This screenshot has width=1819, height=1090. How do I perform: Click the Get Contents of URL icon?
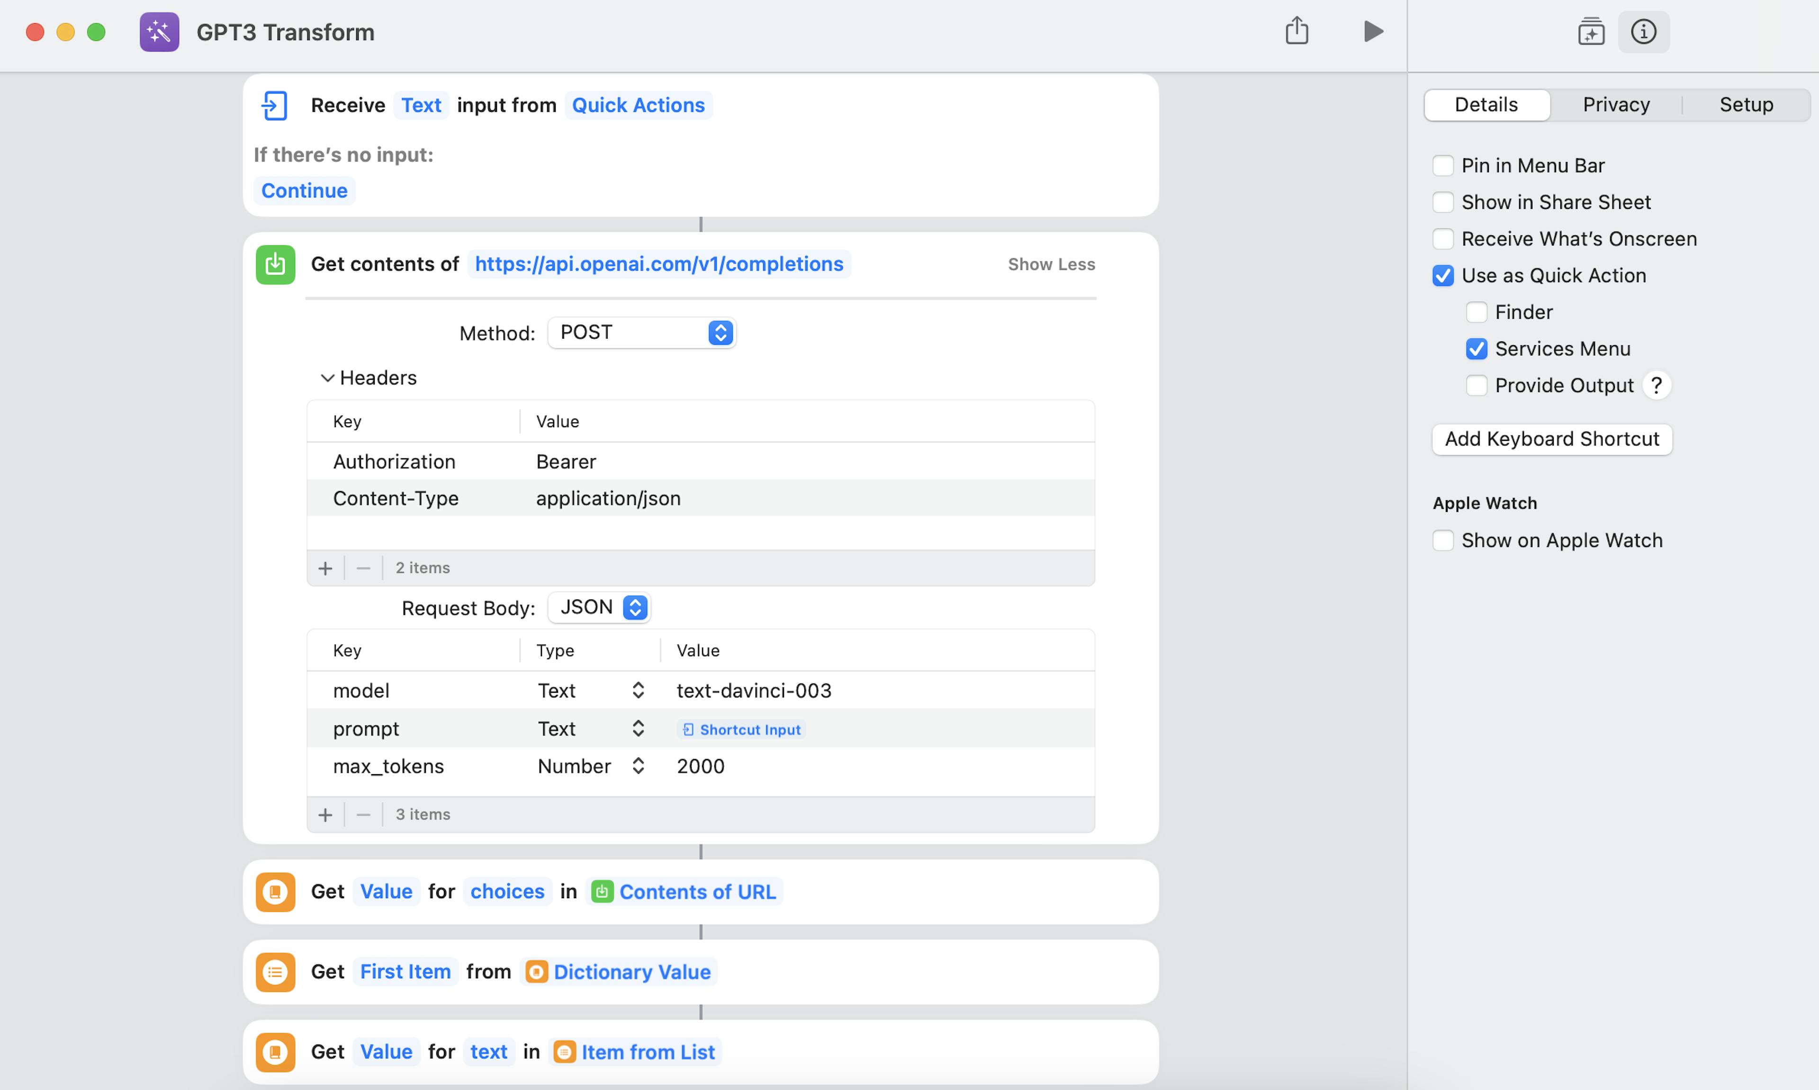(276, 263)
